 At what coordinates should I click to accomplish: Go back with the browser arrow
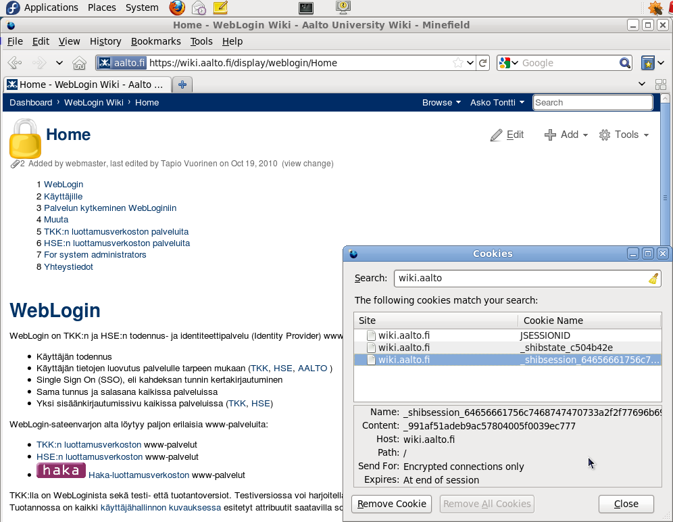[16, 63]
